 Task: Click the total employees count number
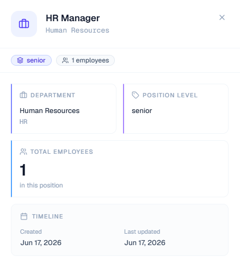click(x=23, y=170)
